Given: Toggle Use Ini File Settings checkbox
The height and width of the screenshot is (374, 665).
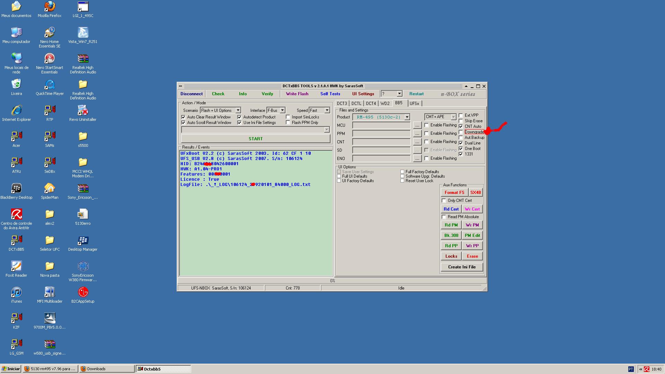Looking at the screenshot, I should pos(239,123).
